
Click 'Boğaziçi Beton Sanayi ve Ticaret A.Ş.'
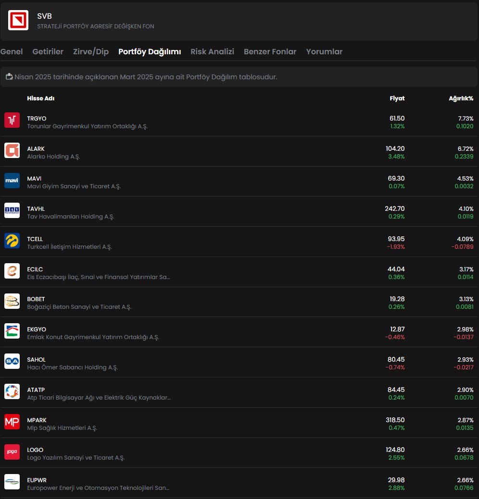(79, 307)
